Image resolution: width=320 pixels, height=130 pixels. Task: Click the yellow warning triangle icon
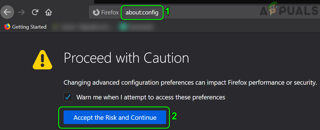(x=42, y=60)
